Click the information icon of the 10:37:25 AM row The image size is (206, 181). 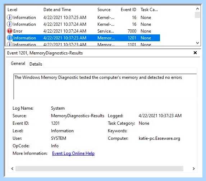[x=10, y=17]
